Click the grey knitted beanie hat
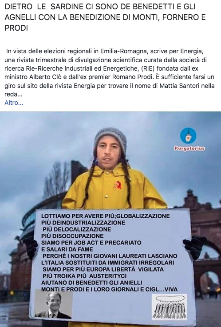The height and width of the screenshot is (327, 221). (x=110, y=139)
